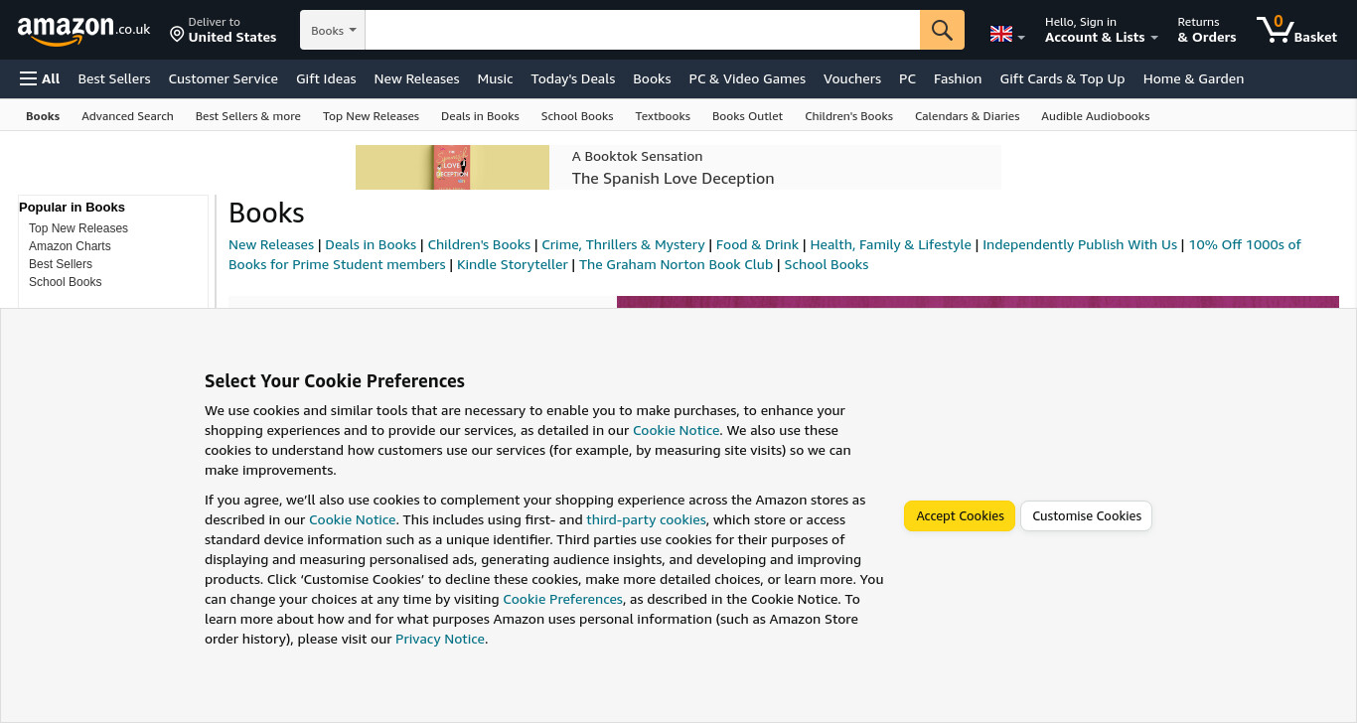Open the Books search category dropdown
Viewport: 1357px width, 723px height.
pyautogui.click(x=333, y=30)
